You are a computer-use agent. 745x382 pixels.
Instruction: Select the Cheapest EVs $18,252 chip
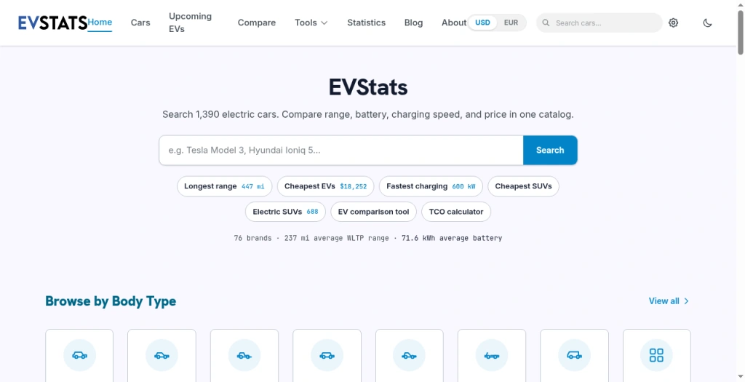pos(325,186)
